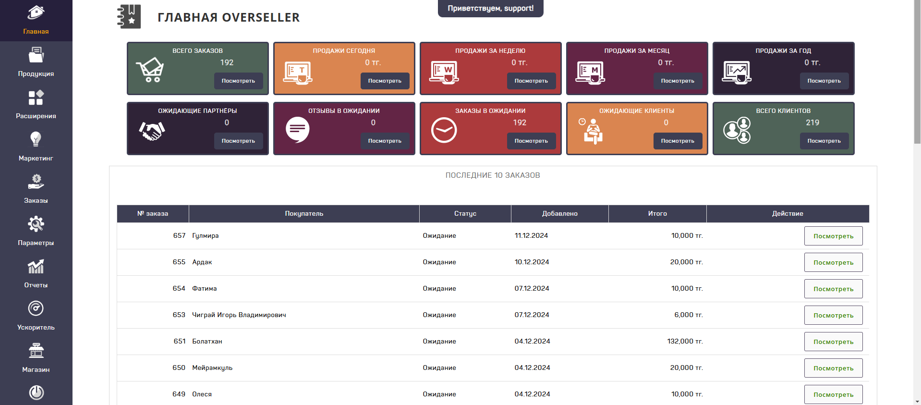
Task: Open the Ускоритель speedometer icon
Action: [x=36, y=308]
